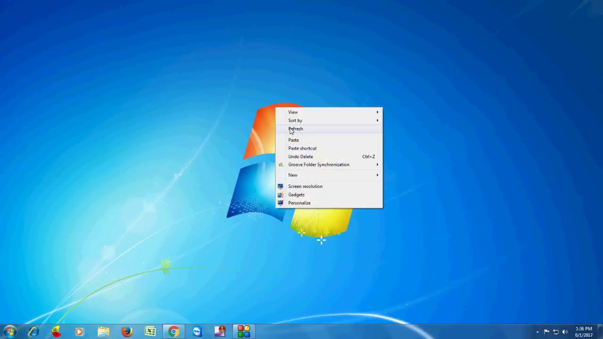
Task: Open Microsoft Excel from the taskbar
Action: coord(150,332)
